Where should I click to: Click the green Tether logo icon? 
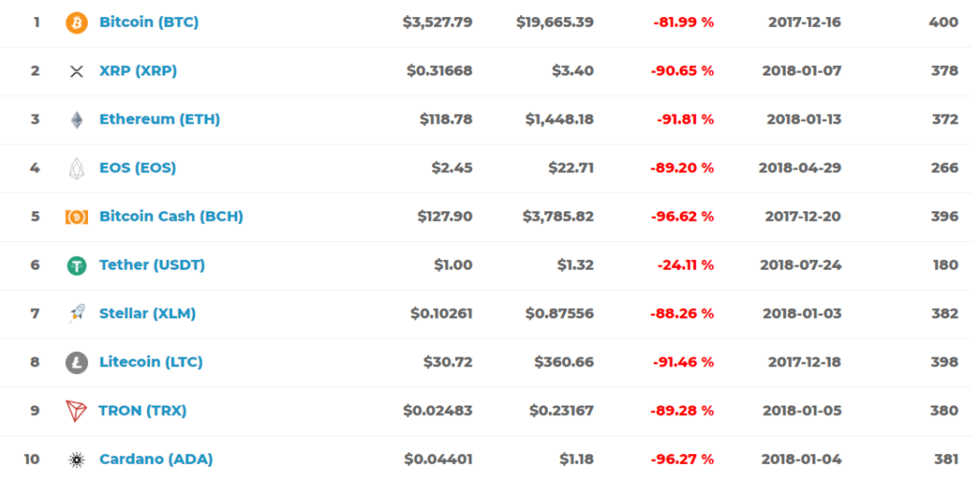(76, 265)
